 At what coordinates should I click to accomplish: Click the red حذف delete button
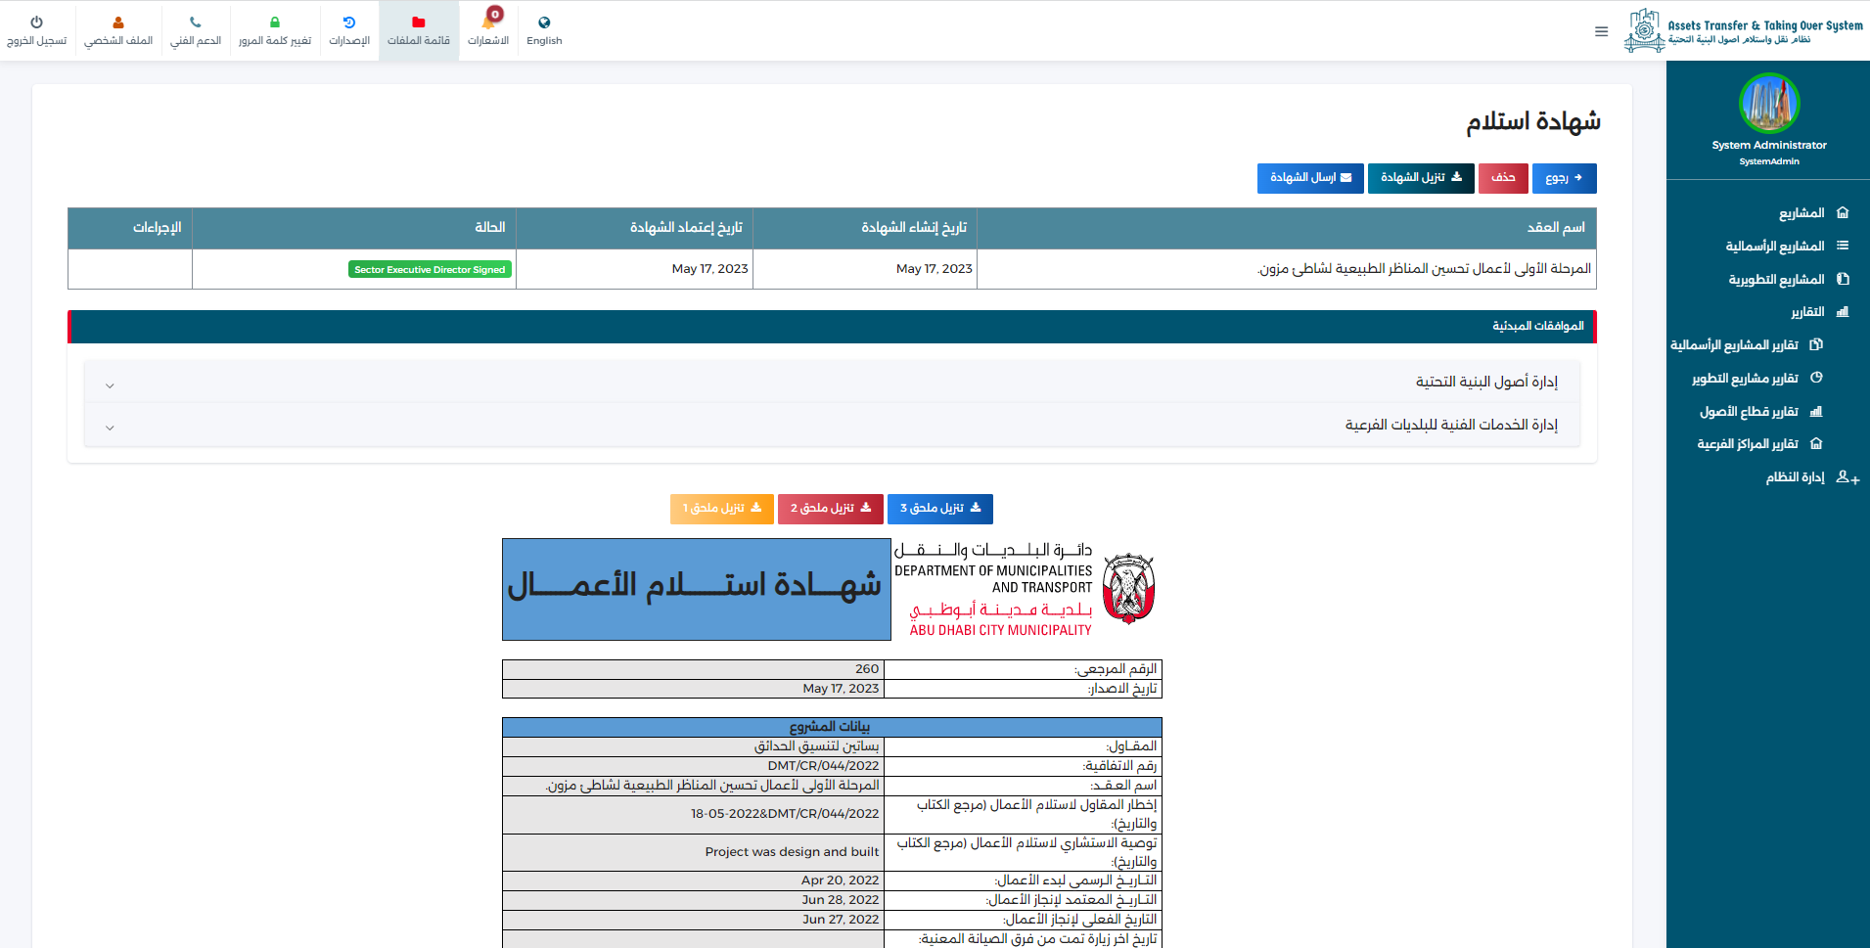(x=1503, y=178)
